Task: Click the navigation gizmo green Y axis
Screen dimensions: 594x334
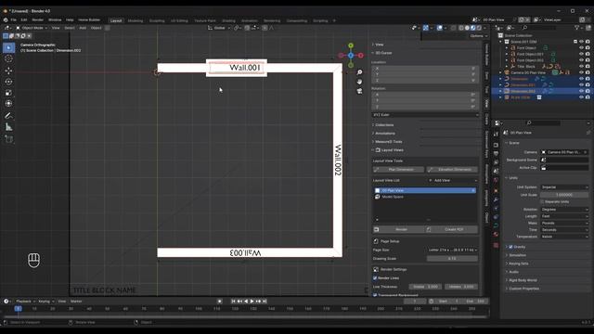Action: tap(351, 45)
